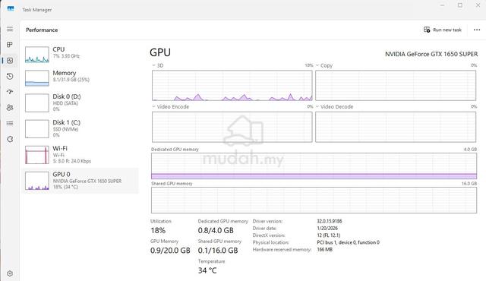Expand the Video Decode engine dropdown
Screen dimensions: 486x281
coord(334,106)
